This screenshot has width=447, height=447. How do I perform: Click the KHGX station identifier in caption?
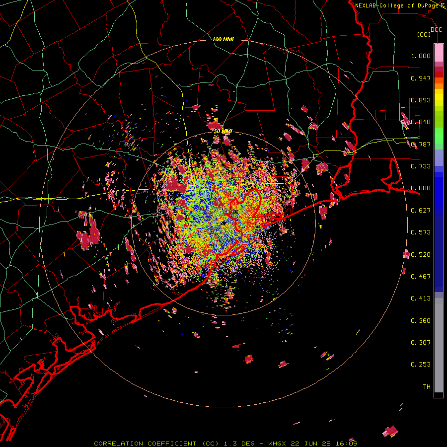click(277, 444)
